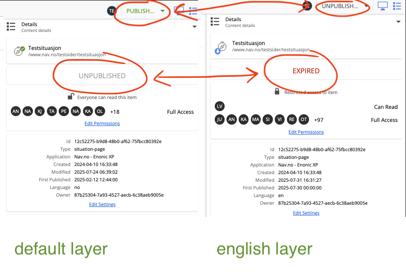Open Edit Permissions link in english layer panel
Screen dimensions: 406x274
tap(306, 132)
